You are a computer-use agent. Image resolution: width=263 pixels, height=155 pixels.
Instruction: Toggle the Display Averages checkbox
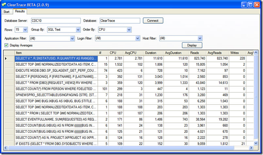pyautogui.click(x=7, y=45)
